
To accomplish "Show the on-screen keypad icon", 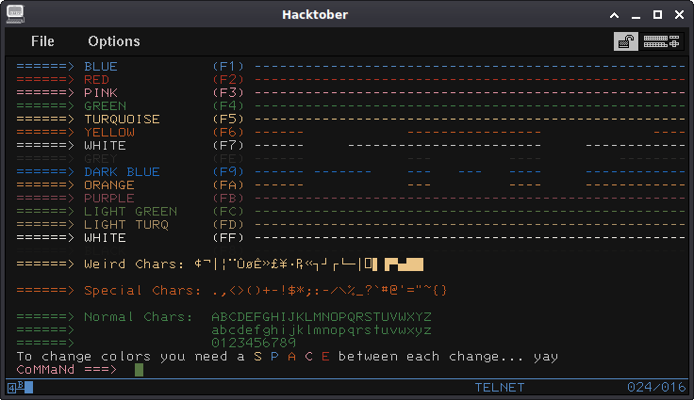I will (661, 41).
